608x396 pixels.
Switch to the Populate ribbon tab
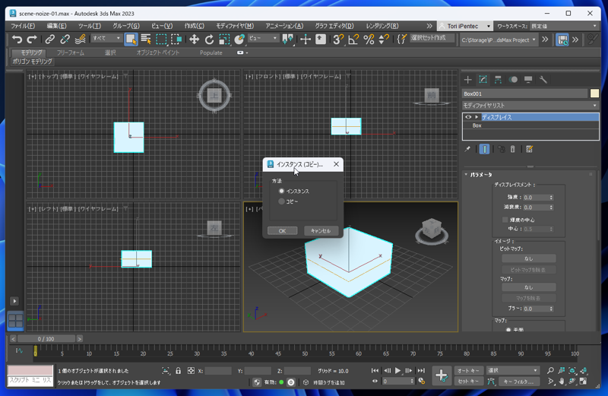coord(211,52)
